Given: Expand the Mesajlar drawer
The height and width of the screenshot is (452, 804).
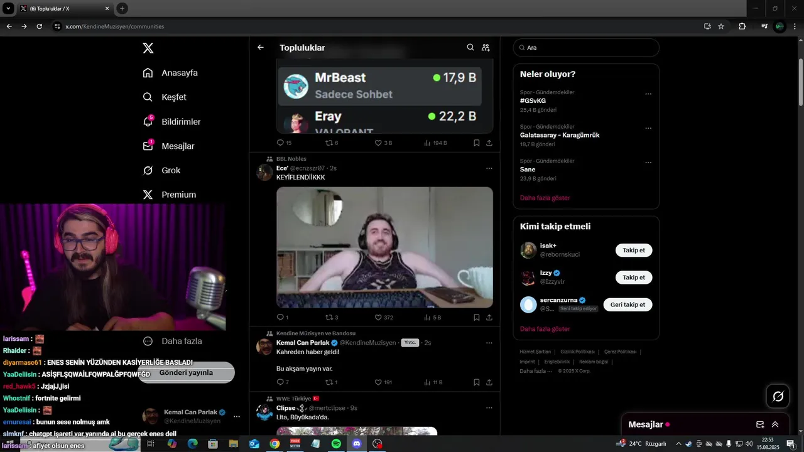Looking at the screenshot, I should (775, 424).
